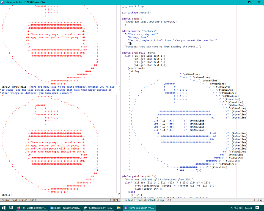Click the taskbar clock showing 12:27p
264x211 pixels.
tap(248, 208)
